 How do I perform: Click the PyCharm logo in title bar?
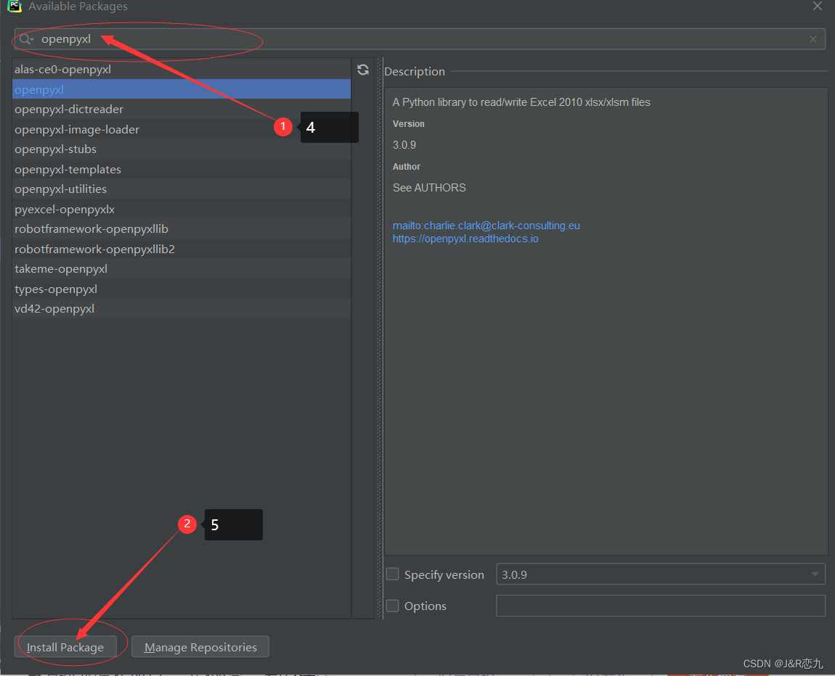15,6
